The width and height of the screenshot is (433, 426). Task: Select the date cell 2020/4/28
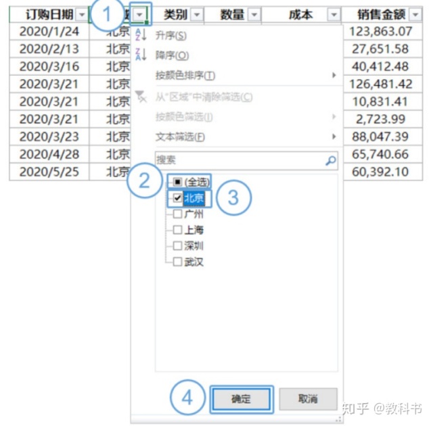(x=49, y=154)
